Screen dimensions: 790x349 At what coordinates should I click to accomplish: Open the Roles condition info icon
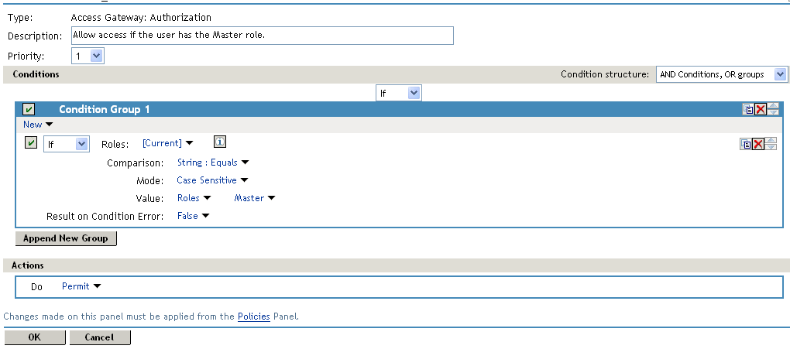(219, 142)
